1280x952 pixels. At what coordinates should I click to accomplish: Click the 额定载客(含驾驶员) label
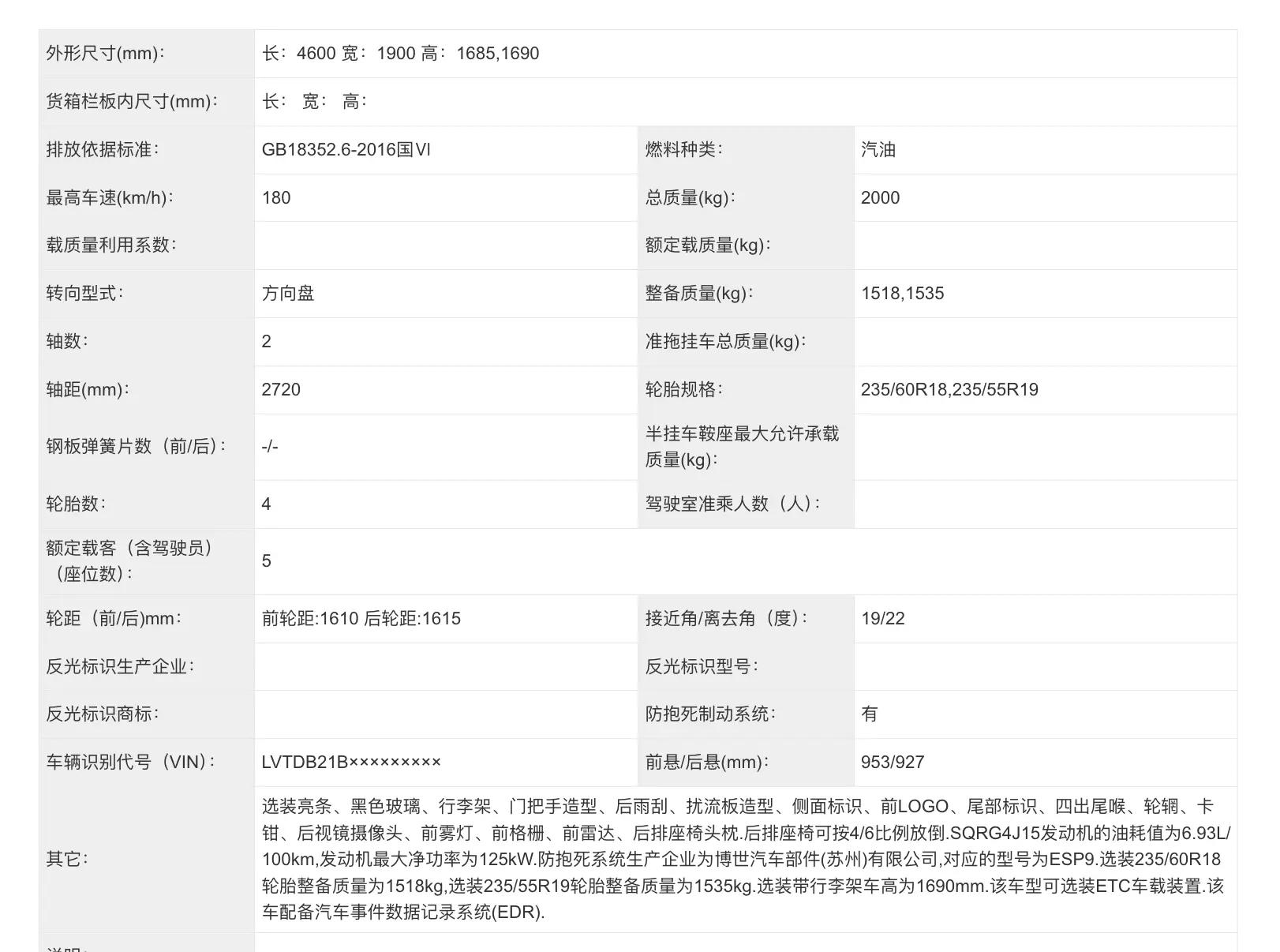click(x=130, y=561)
